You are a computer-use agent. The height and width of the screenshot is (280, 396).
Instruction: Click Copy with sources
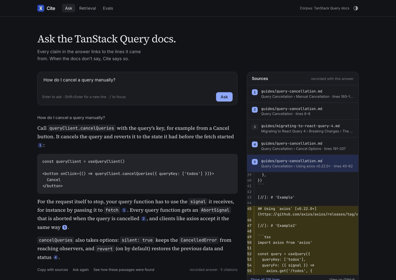pos(53,270)
